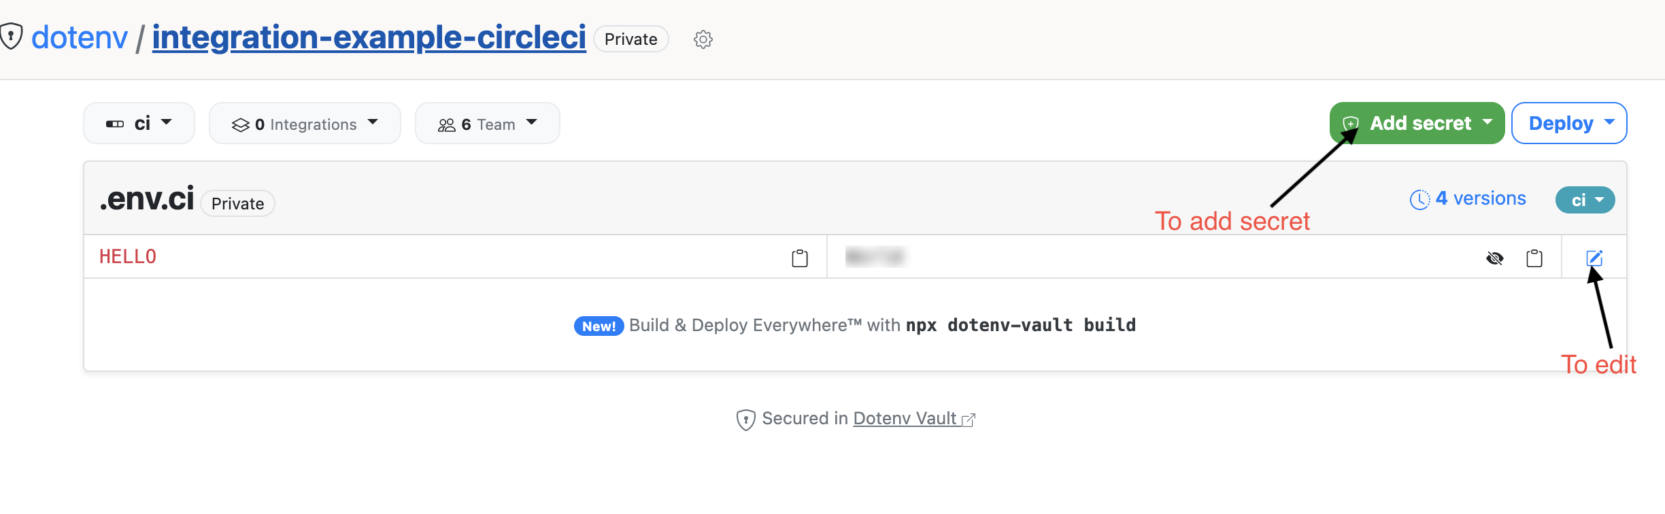
Task: Toggle visibility of the HELLO secret value
Action: (x=1495, y=258)
